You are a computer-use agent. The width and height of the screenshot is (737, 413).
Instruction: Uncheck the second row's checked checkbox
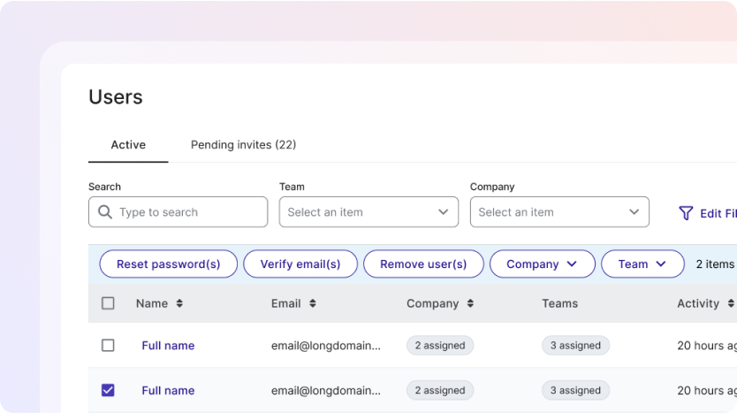(108, 390)
